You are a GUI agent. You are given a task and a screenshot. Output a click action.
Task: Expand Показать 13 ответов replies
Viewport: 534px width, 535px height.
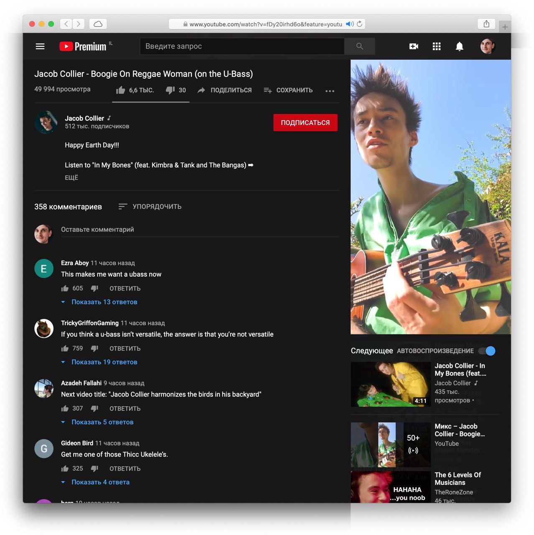99,302
